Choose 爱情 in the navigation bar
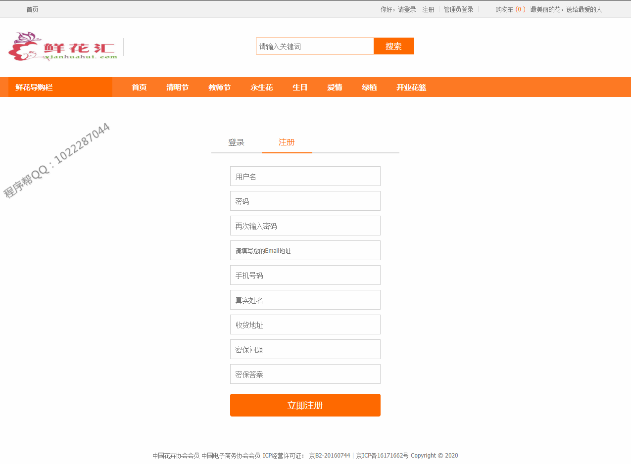Screen dimensions: 631x464 [335, 87]
